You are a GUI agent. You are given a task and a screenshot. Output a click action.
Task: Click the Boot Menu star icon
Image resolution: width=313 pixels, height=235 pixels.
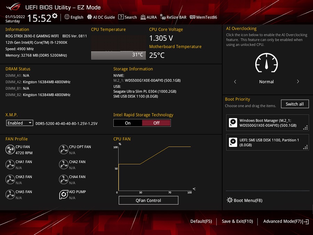click(x=230, y=200)
